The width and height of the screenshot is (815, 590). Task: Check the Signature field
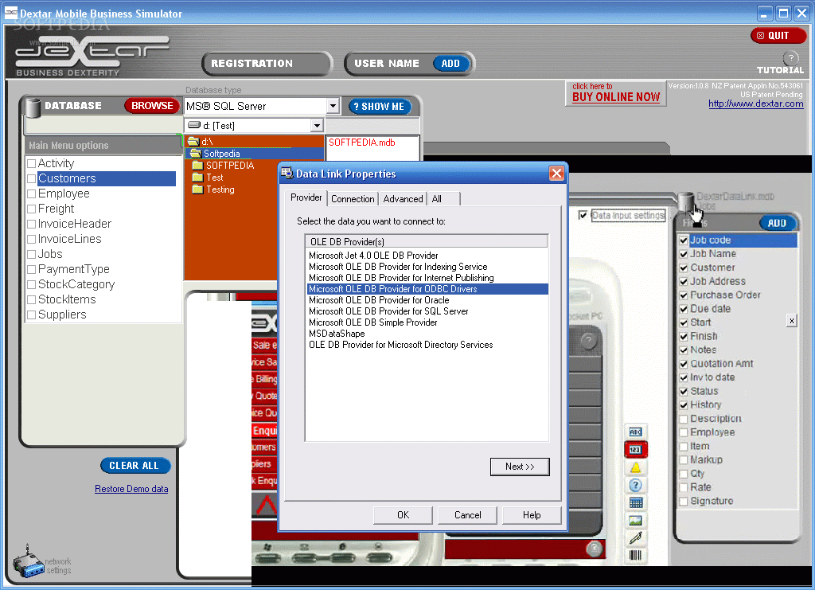[x=684, y=501]
